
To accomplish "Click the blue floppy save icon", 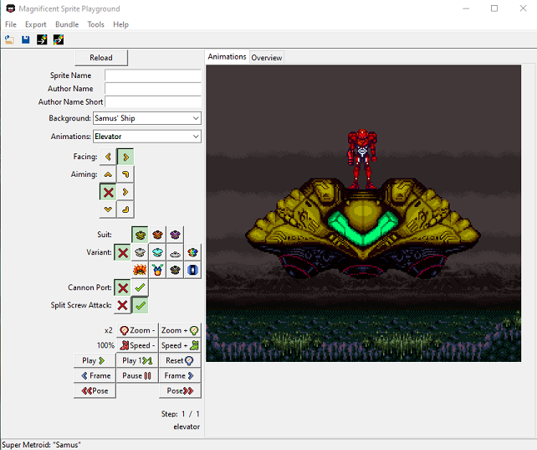I will (25, 39).
